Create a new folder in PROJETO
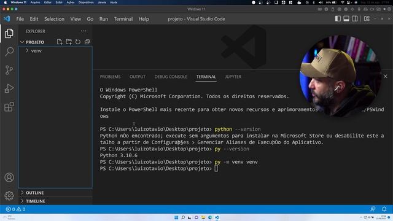This screenshot has width=393, height=221. pos(69,42)
